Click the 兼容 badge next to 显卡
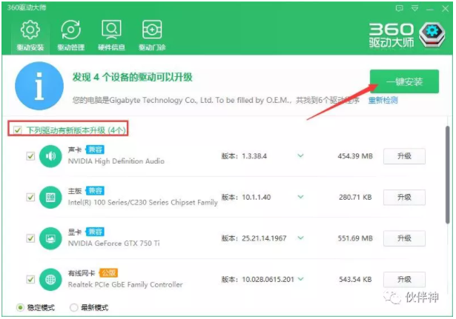Screen dimensions: 456x319 tap(95, 232)
